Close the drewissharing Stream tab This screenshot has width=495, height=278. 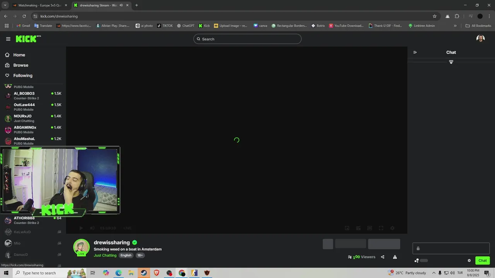[127, 5]
